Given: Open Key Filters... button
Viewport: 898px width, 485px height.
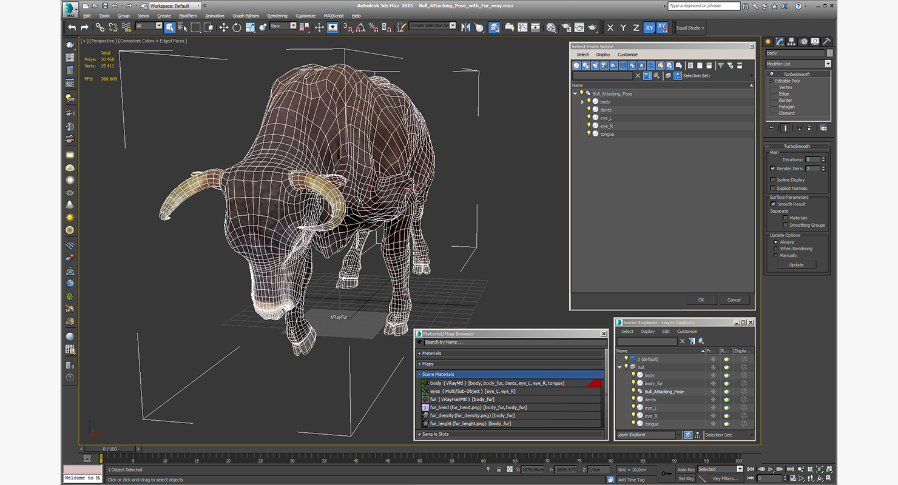Looking at the screenshot, I should 725,478.
